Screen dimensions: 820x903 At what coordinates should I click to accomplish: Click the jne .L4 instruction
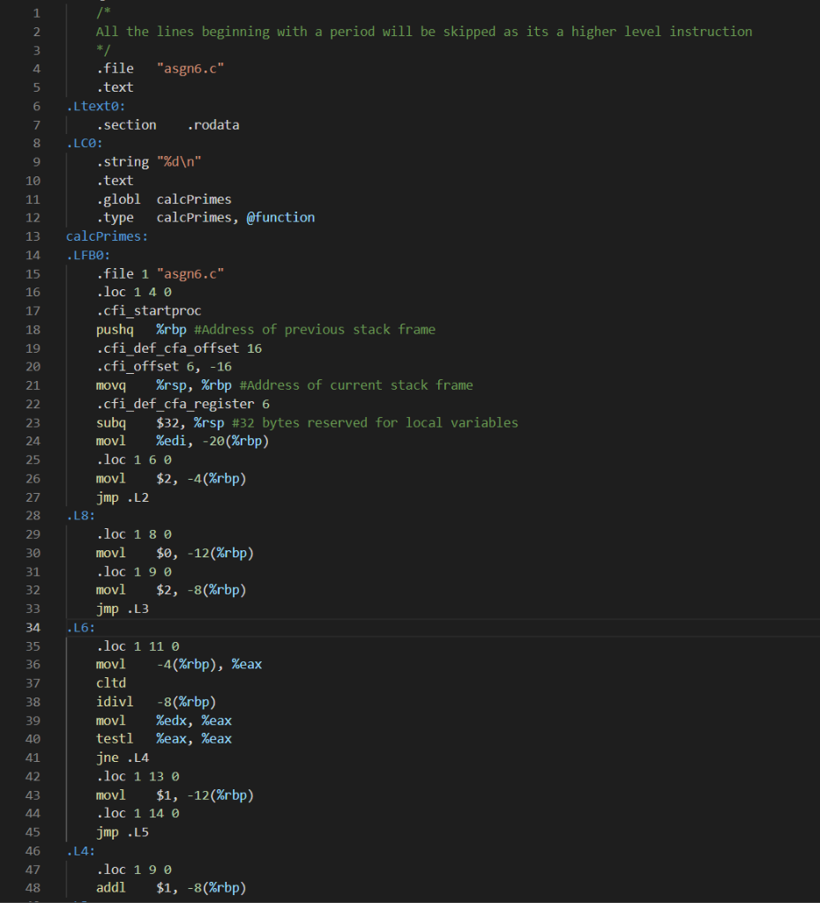(119, 757)
